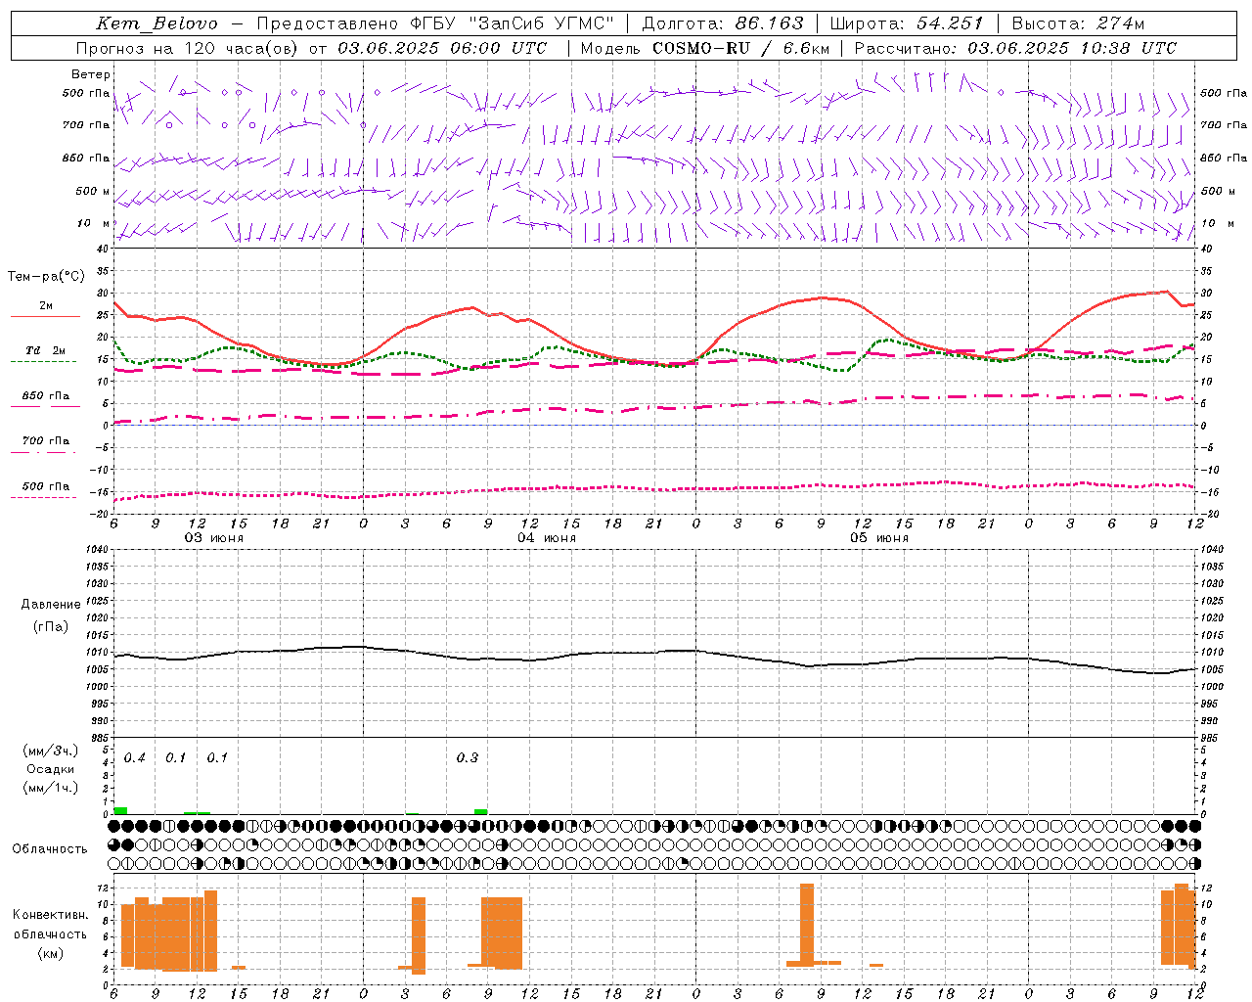Select the Td 2м dew point legend entry
Image resolution: width=1252 pixels, height=1002 pixels.
[x=46, y=350]
